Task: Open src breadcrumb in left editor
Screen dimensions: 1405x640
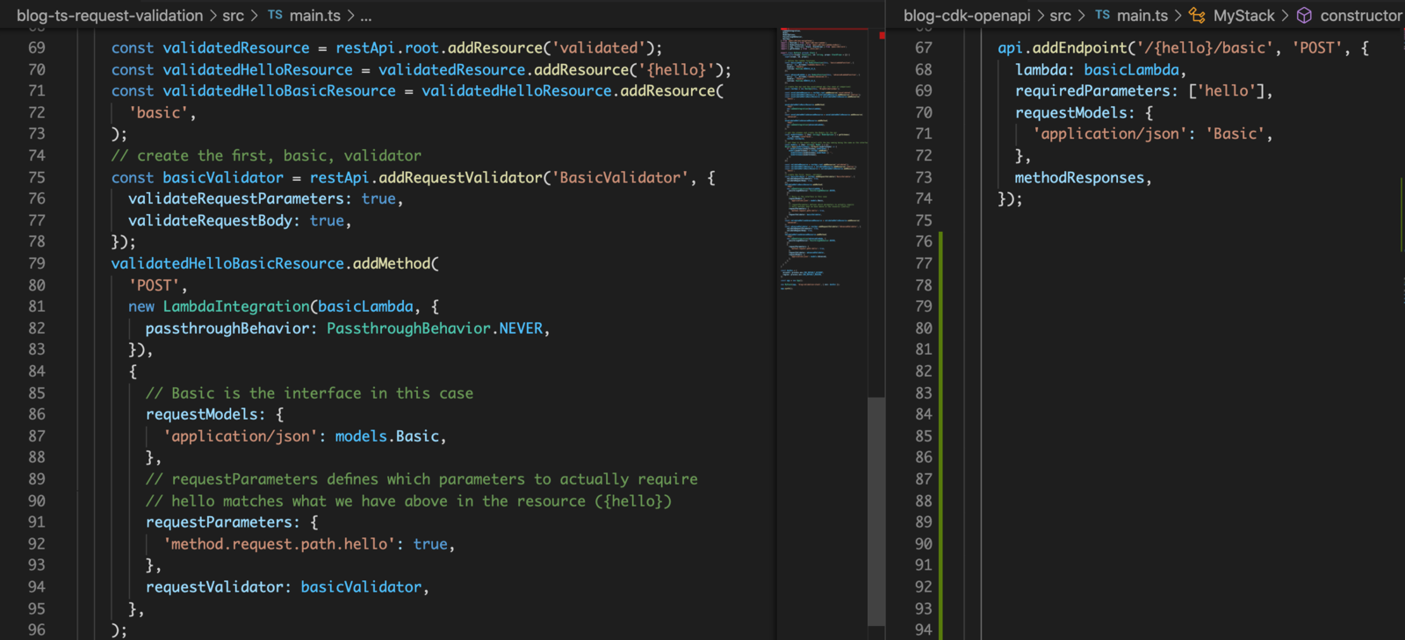Action: click(233, 15)
